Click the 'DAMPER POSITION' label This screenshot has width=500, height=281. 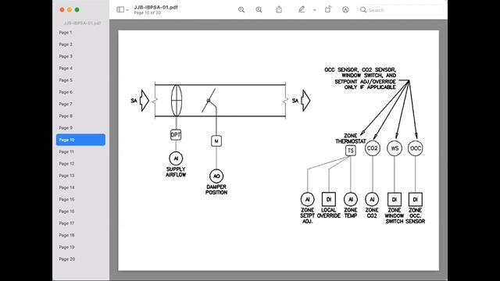coord(216,190)
